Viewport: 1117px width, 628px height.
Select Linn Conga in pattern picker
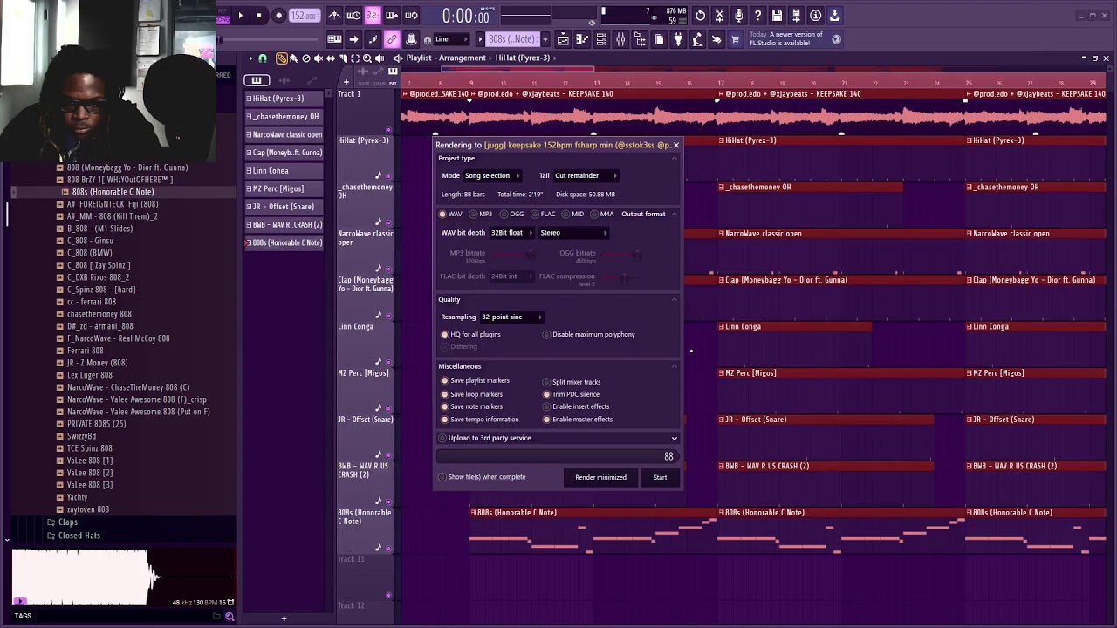[284, 171]
